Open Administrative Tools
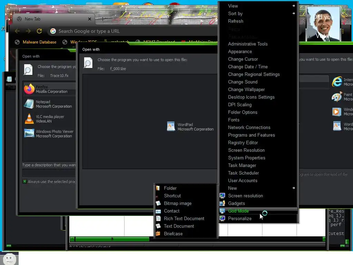Viewport: 353px width, 265px height. click(x=258, y=44)
